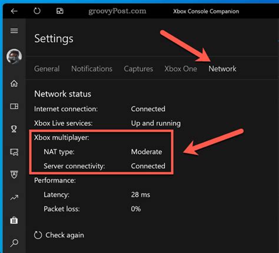This screenshot has width=279, height=253.
Task: Click the mini view icon in title bar
Action: pos(60,11)
